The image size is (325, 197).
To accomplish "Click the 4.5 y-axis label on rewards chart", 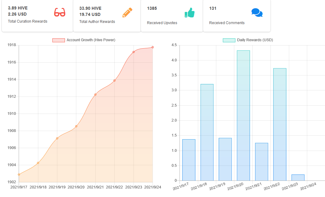I will [174, 45].
